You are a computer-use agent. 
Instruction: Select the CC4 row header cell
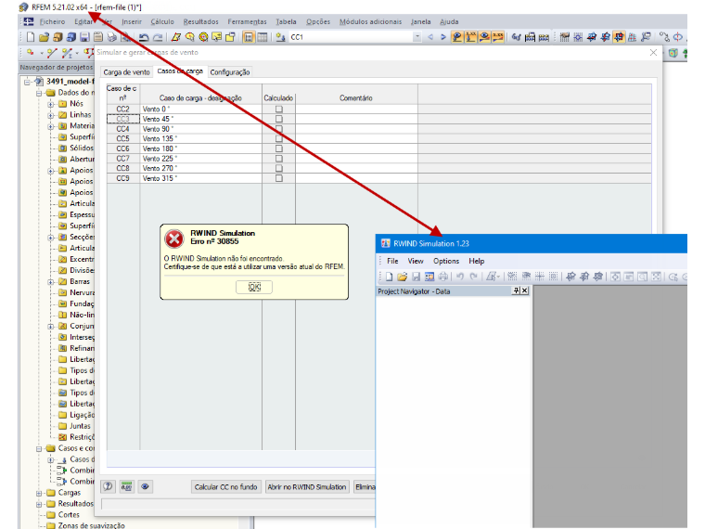point(122,129)
